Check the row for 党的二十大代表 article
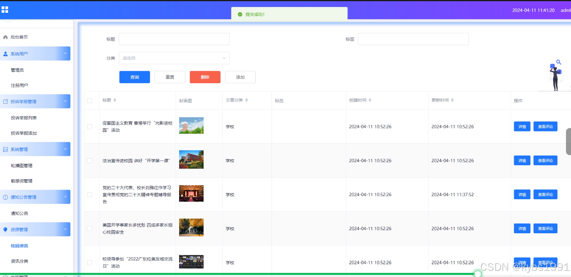Screen dimensions: 571x277 tap(90, 195)
